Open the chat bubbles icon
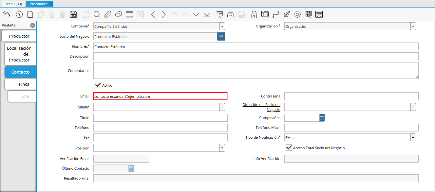This screenshot has height=192, width=435. pos(119,14)
